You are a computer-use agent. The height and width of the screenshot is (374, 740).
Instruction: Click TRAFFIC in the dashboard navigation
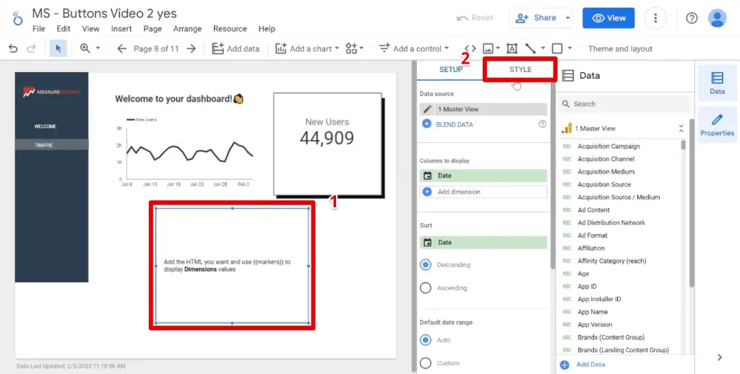point(43,145)
